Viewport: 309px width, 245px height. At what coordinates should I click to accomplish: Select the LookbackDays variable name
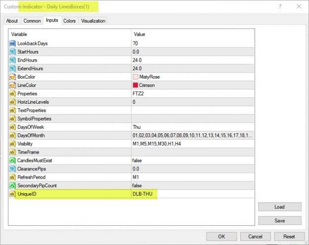pos(33,43)
